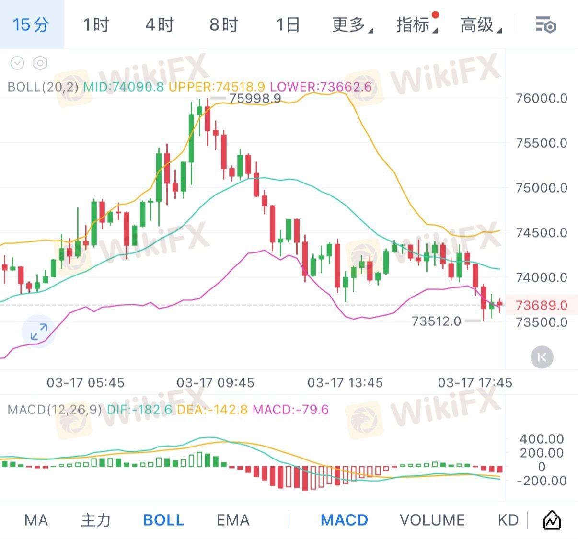Select the 4时 timeframe tab
Viewport: 578px width, 539px height.
160,24
